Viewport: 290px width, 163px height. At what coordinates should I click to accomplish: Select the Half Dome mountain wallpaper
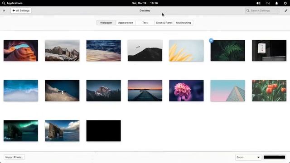point(104,91)
